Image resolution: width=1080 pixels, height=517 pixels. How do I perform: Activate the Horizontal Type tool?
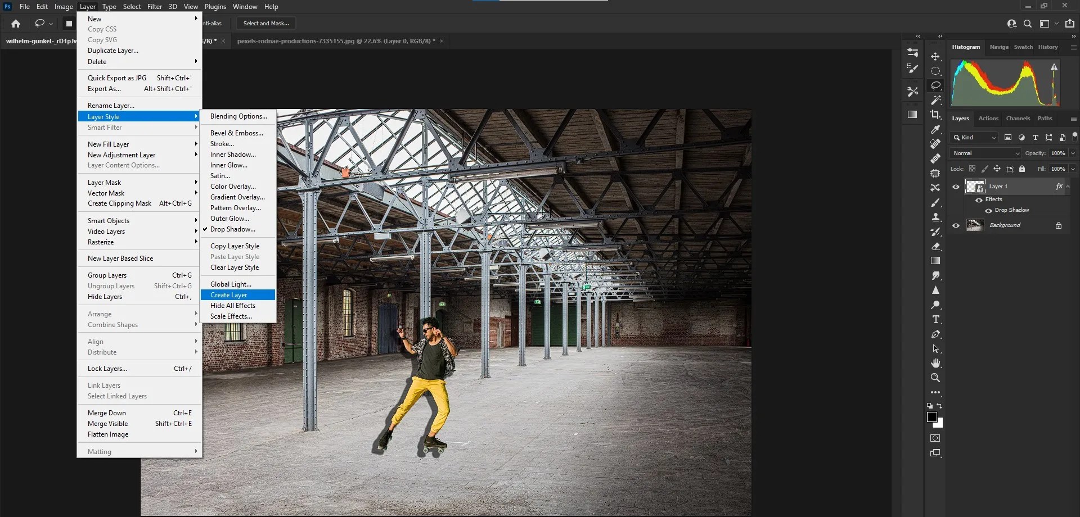[x=934, y=319]
